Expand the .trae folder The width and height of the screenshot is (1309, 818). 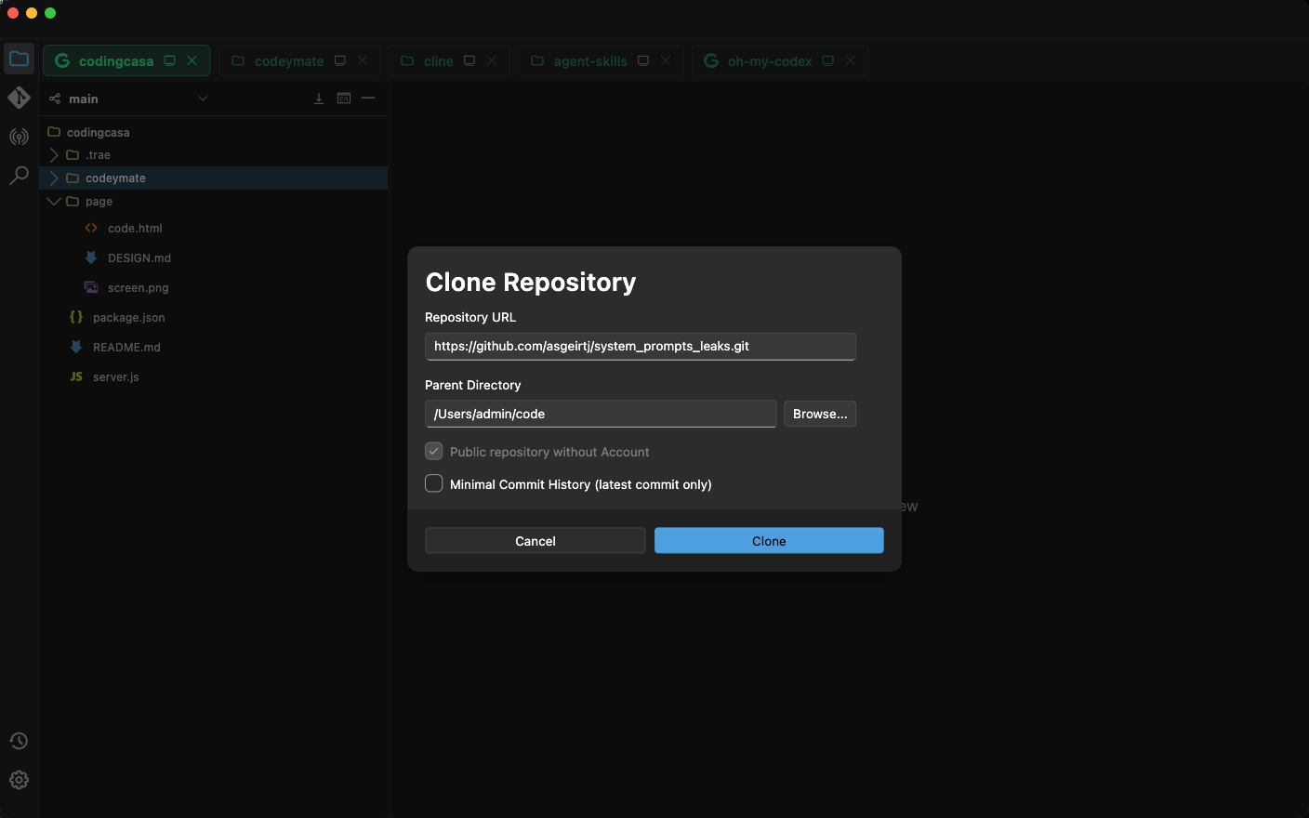click(x=54, y=155)
